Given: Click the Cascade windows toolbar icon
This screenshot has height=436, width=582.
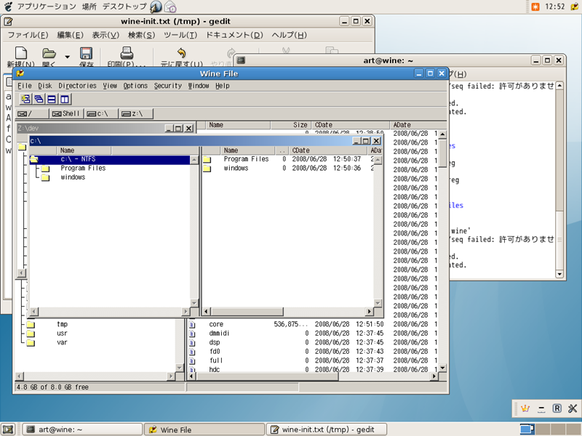Looking at the screenshot, I should [x=39, y=99].
